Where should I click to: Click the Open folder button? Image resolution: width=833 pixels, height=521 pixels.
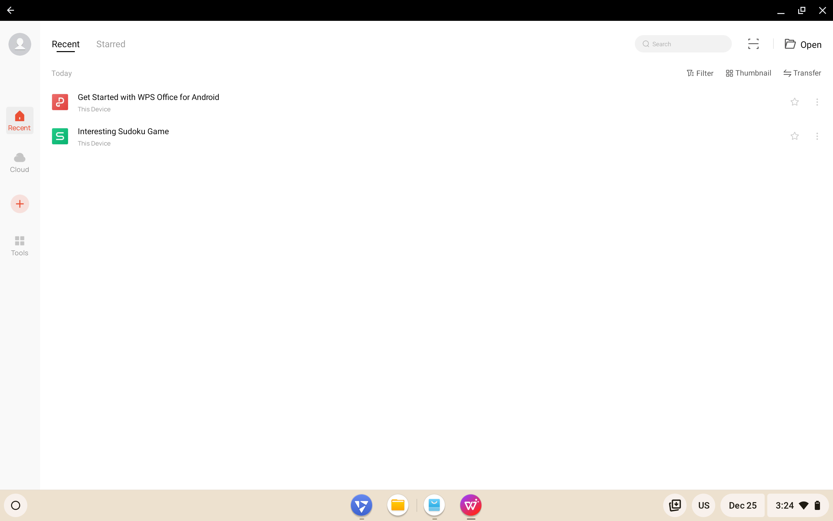tap(803, 45)
